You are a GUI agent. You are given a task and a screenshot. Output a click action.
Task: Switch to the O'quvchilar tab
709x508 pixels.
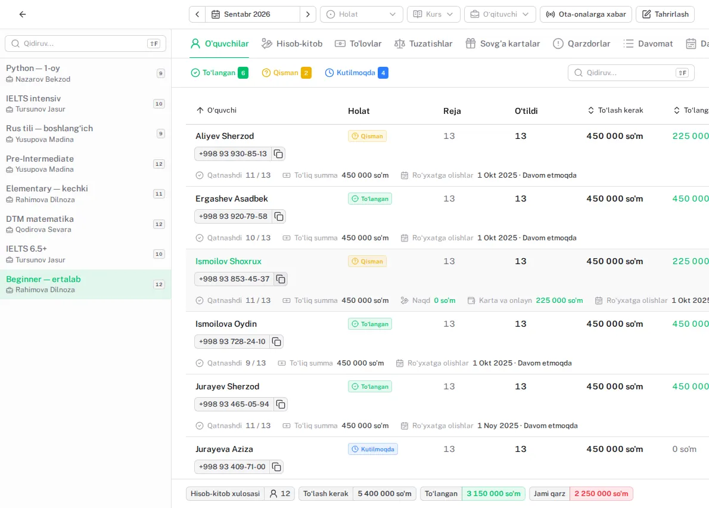tap(219, 44)
